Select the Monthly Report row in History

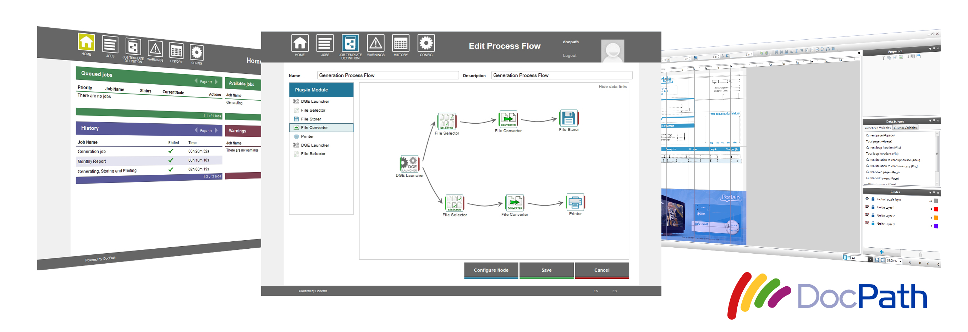[149, 161]
